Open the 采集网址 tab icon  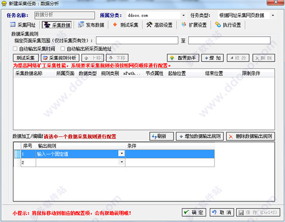coord(12,25)
